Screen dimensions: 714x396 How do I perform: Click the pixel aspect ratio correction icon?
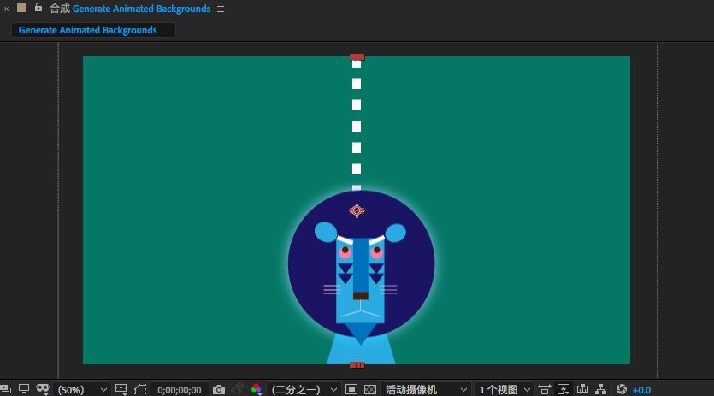545,389
